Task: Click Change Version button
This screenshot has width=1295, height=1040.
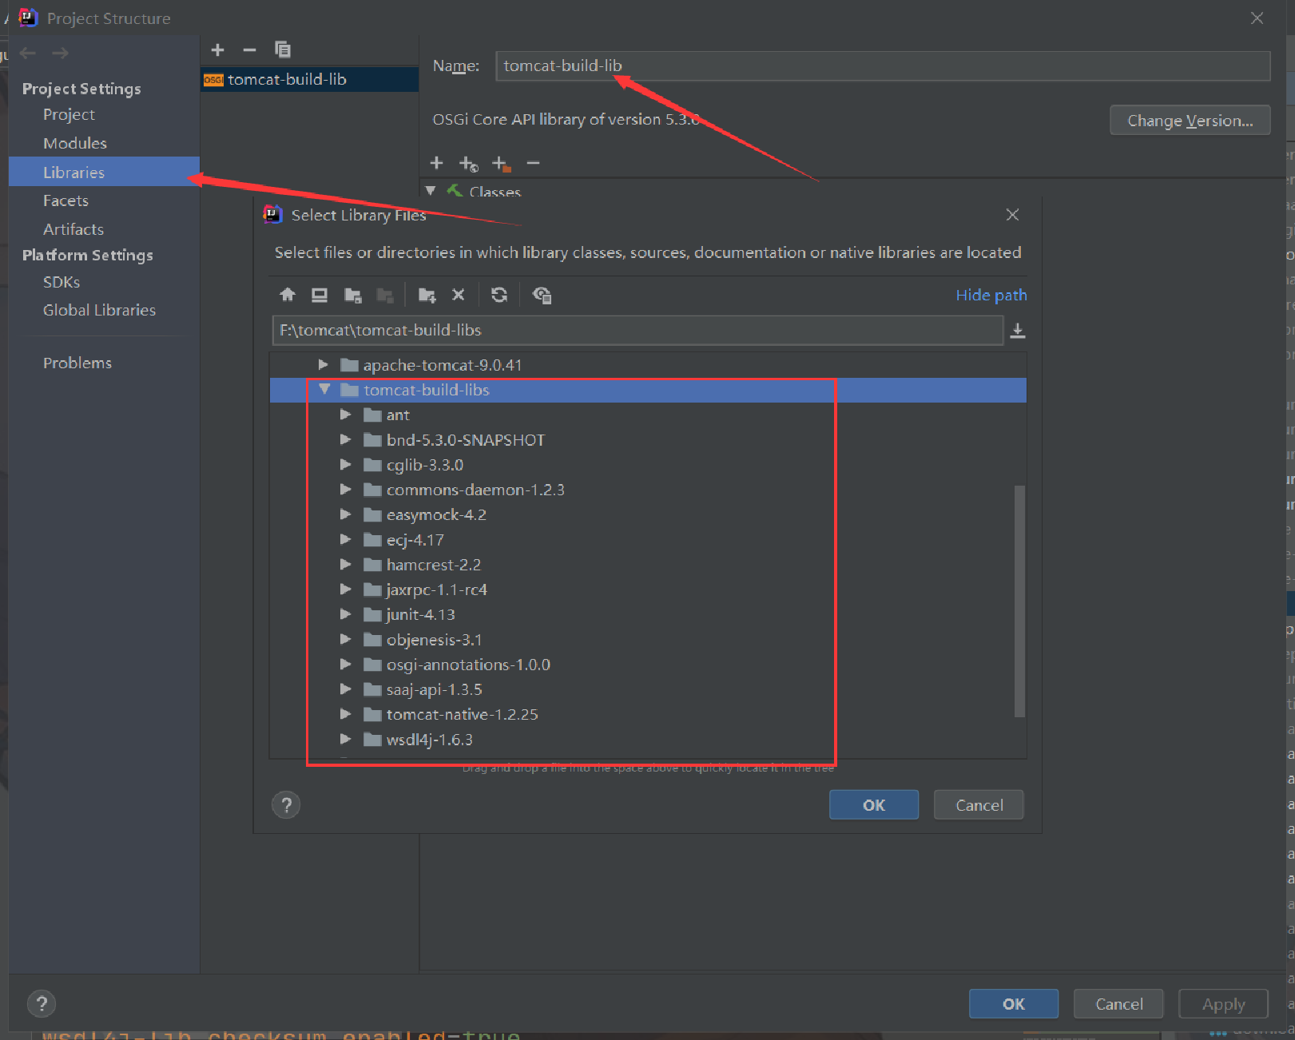Action: [1190, 120]
